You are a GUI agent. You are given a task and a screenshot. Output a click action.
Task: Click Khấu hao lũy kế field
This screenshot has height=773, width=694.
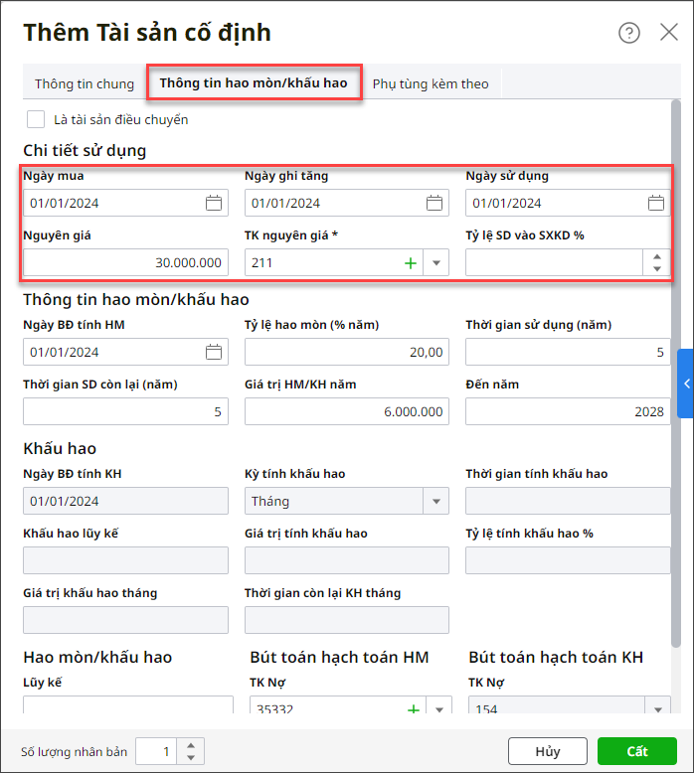click(x=125, y=560)
